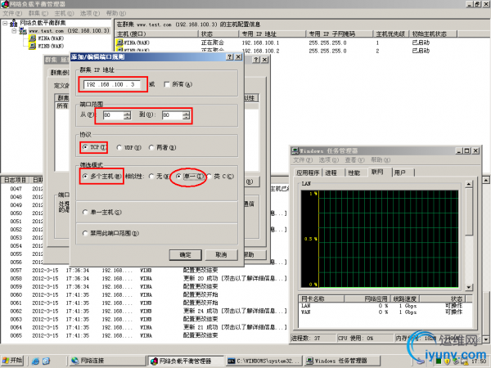The image size is (491, 368).
Task: Click the cluster root icon in NLB tree
Action: click(x=13, y=23)
